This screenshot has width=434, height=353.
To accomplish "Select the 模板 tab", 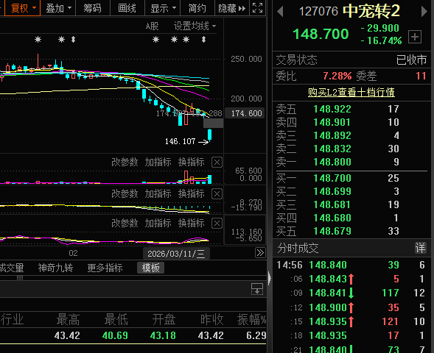I will click(x=150, y=268).
